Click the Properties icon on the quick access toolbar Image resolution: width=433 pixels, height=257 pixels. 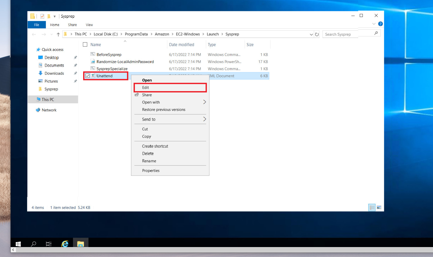click(42, 16)
